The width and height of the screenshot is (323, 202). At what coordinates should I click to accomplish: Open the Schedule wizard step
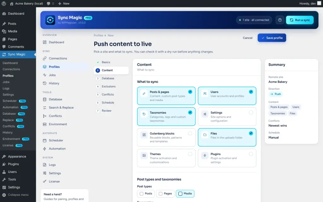coord(111,103)
